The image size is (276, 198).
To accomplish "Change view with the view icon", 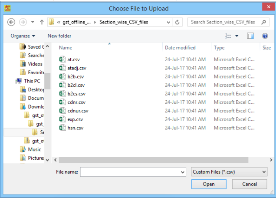I will click(x=228, y=36).
